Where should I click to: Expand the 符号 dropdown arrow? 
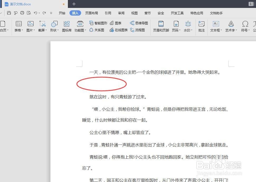(249, 30)
